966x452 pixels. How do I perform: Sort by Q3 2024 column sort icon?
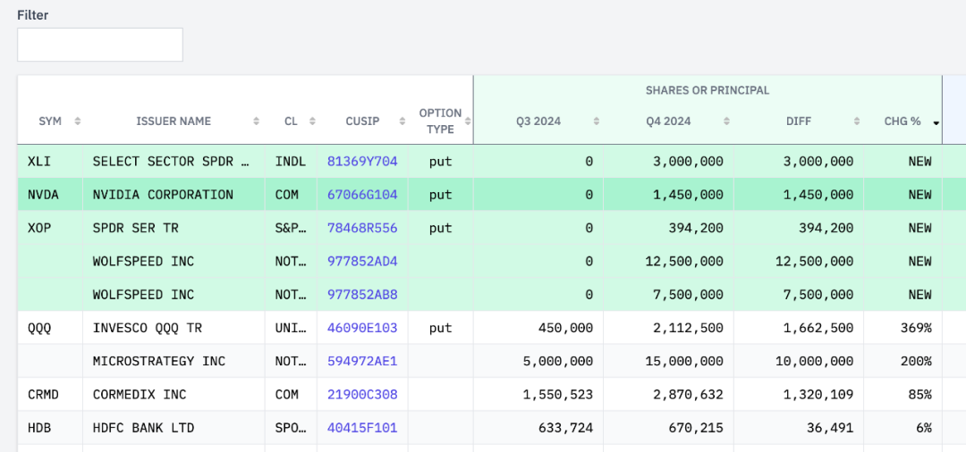coord(597,121)
